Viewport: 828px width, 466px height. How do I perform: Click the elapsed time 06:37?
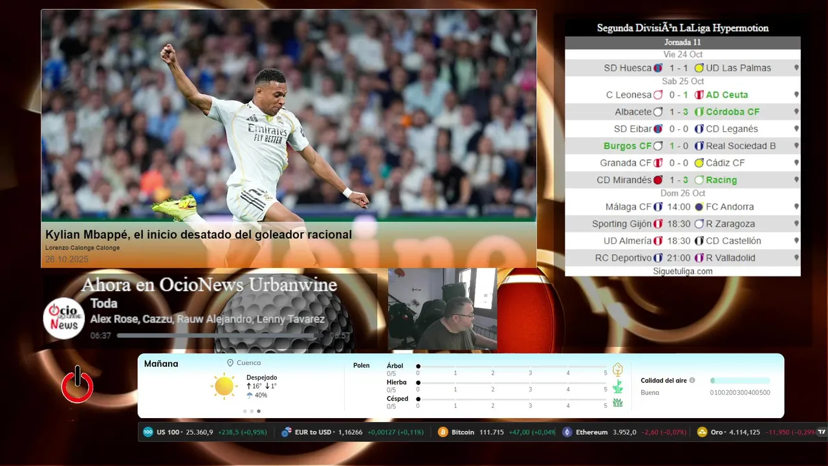(x=100, y=336)
